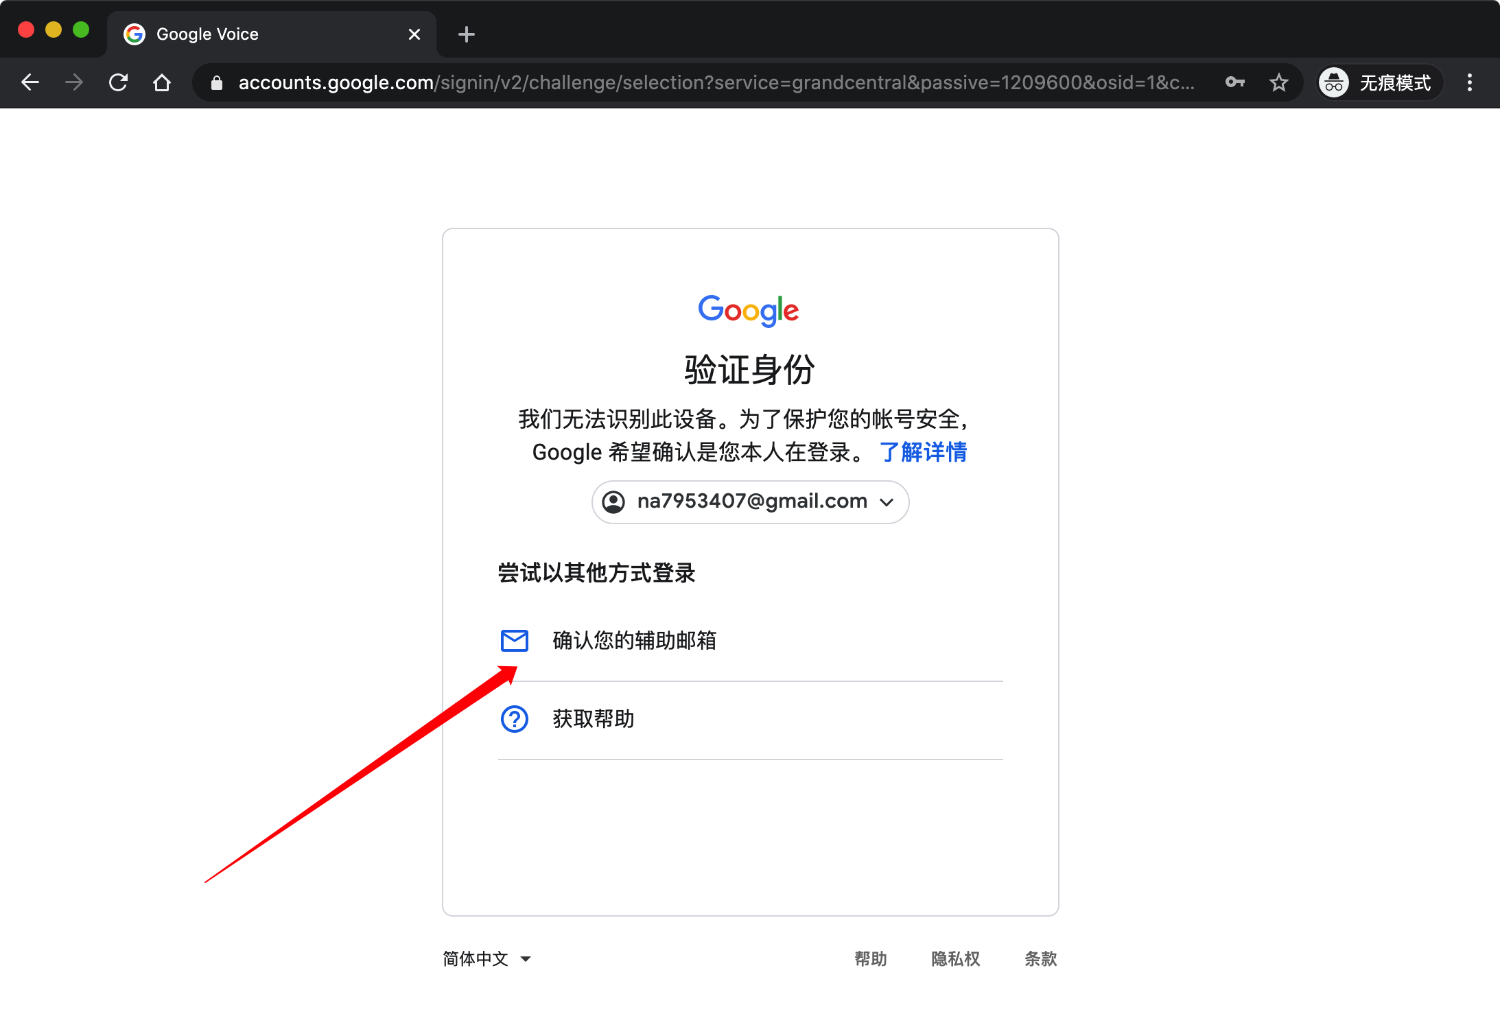Select the Google Voice tab
Screen dimensions: 1500x1036
pyautogui.click(x=261, y=34)
